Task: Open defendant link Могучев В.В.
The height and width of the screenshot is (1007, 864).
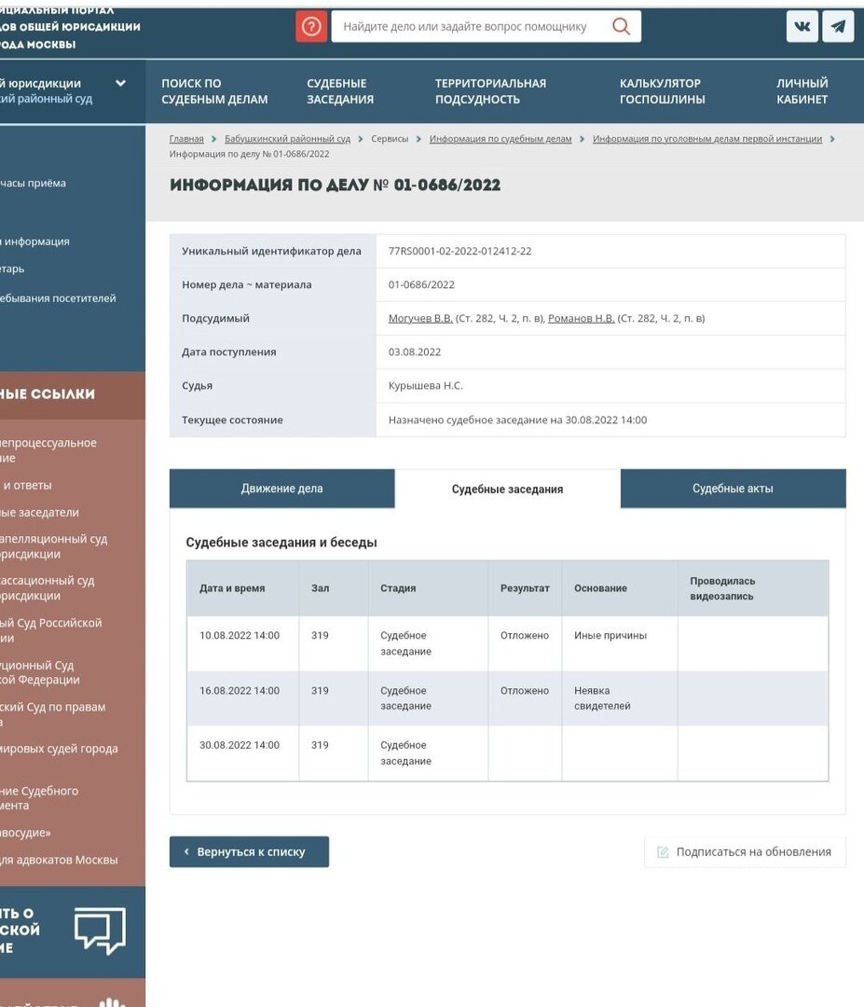Action: tap(420, 318)
